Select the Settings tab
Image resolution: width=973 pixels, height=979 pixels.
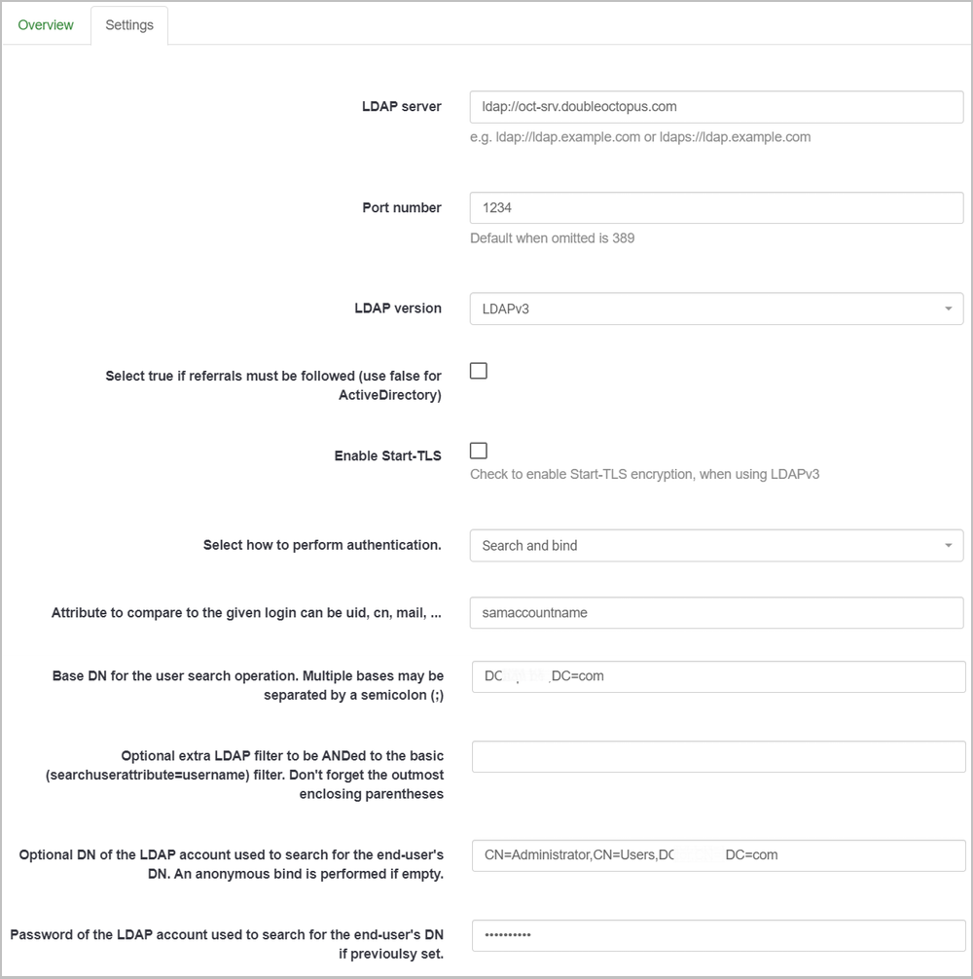point(129,25)
